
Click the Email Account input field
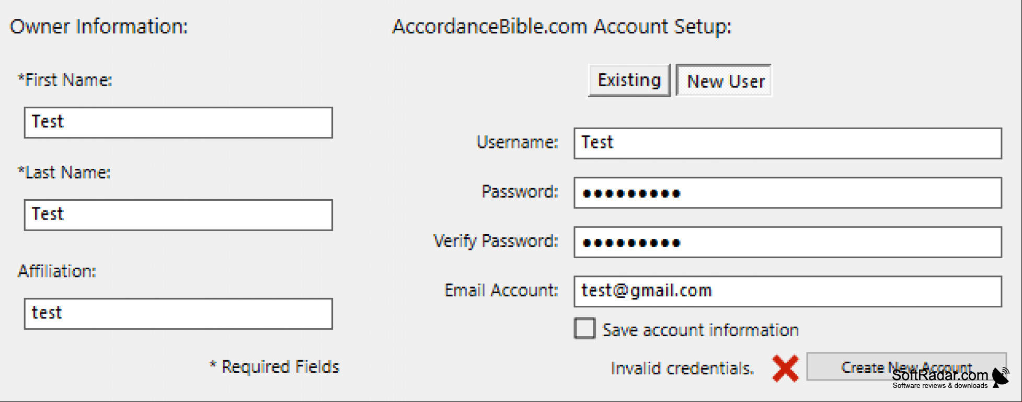coord(788,292)
